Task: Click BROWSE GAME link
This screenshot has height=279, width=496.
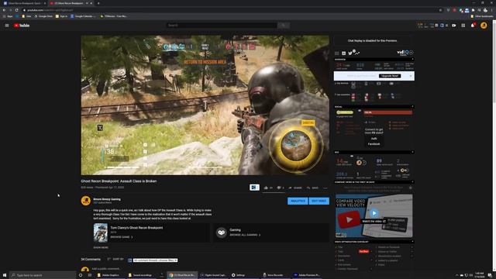Action: pos(122,237)
